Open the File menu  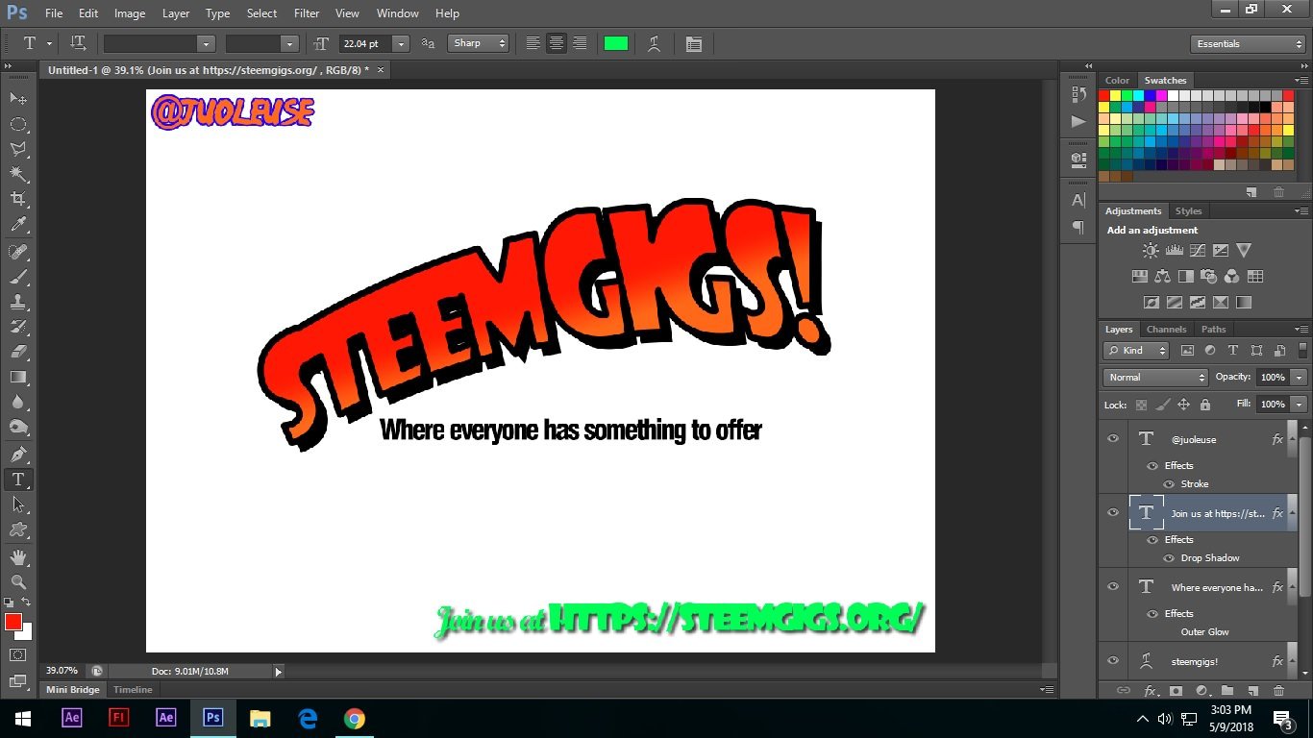click(x=54, y=13)
